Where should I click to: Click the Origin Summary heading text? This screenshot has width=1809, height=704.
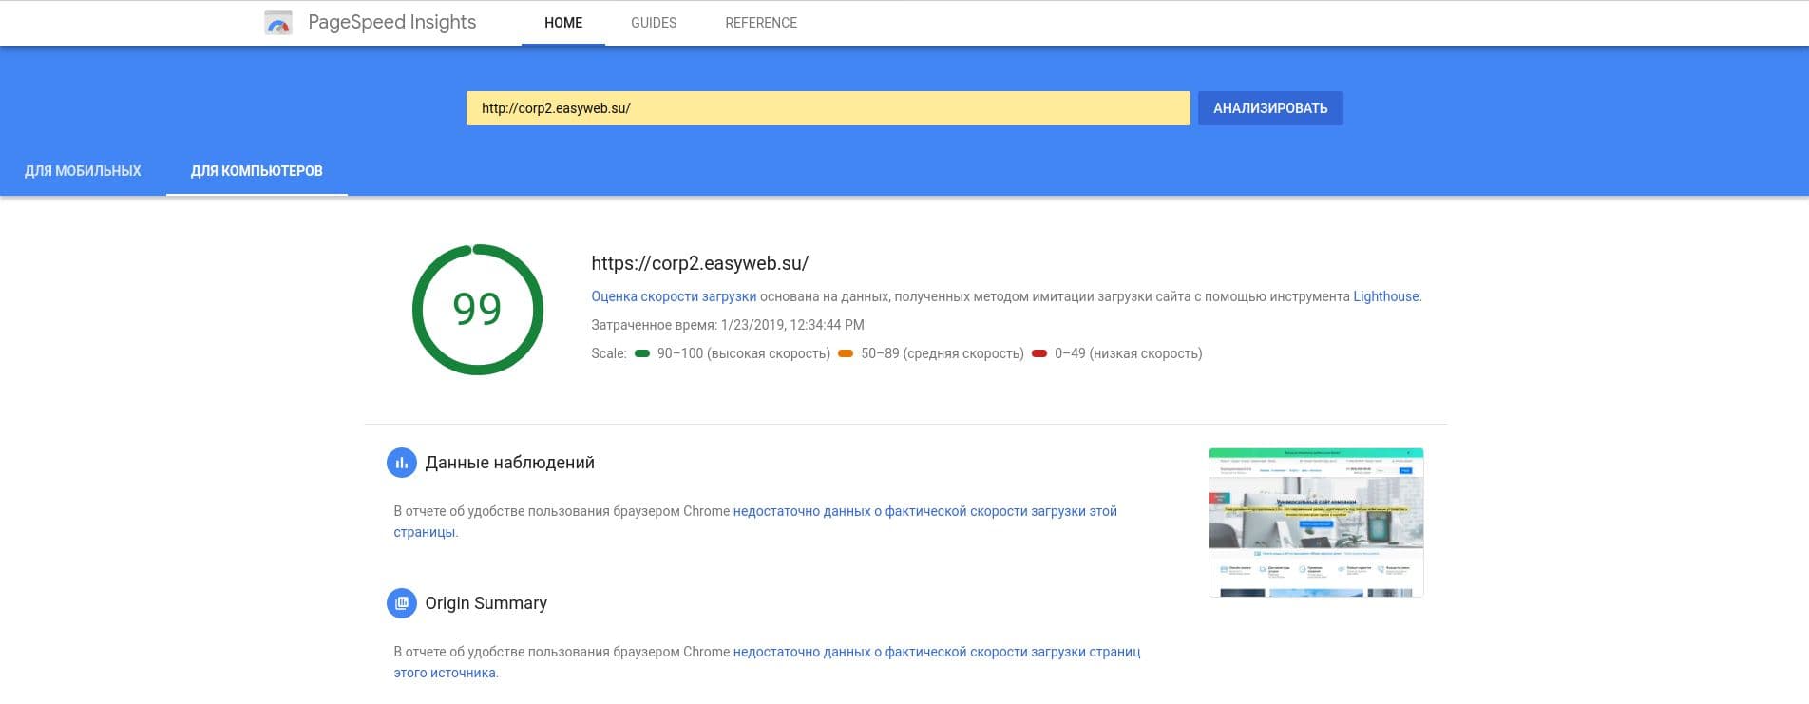486,603
